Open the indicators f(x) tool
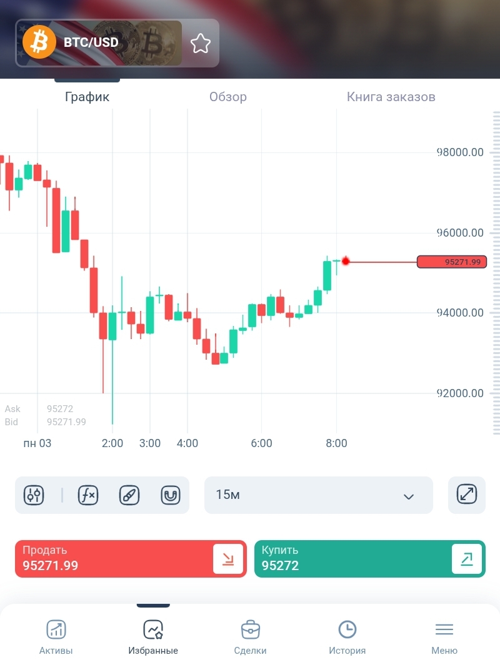 (x=87, y=495)
